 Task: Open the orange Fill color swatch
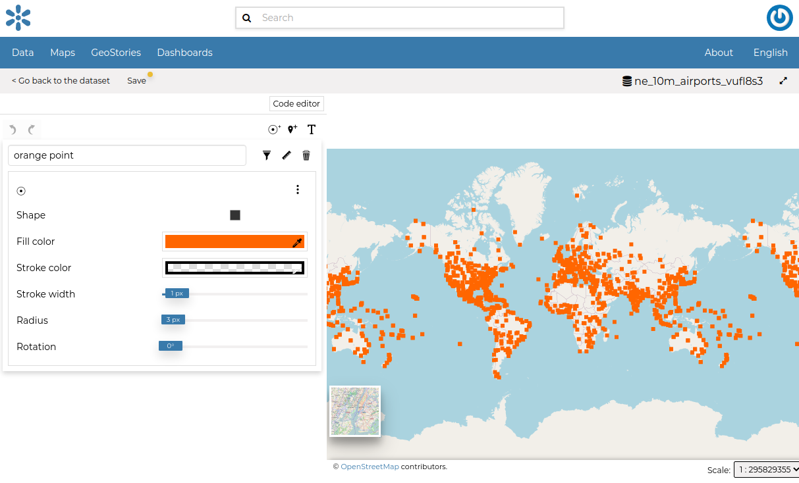234,241
